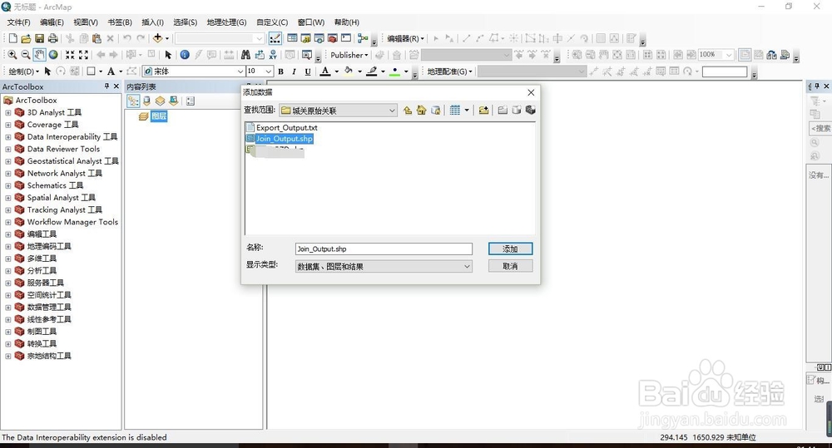Pick the fill color bucket swatch
Image resolution: width=832 pixels, height=448 pixels.
coord(349,71)
